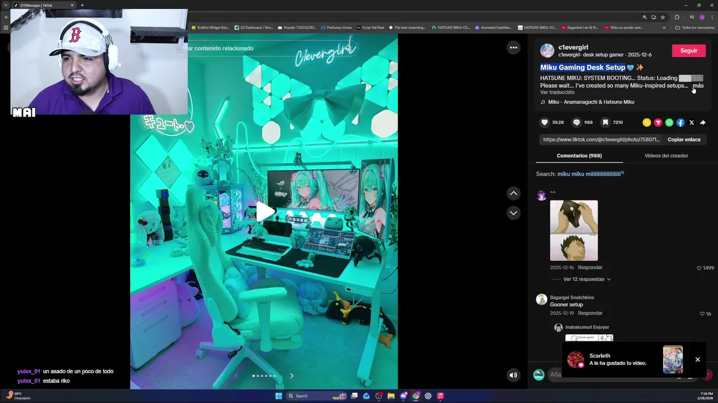Expand the description with 'más'
This screenshot has height=403, width=718.
(x=698, y=86)
